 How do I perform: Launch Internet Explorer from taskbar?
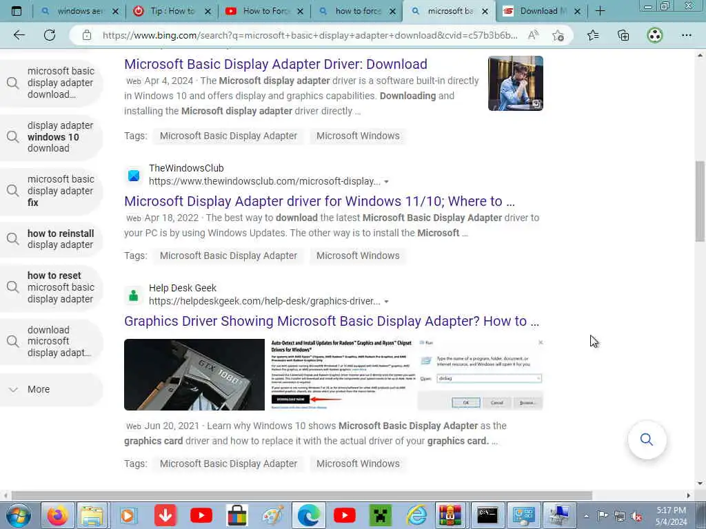point(416,515)
